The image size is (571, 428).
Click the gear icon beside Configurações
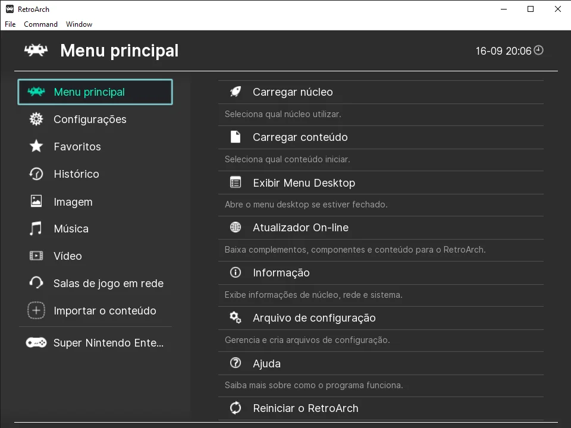pyautogui.click(x=36, y=119)
